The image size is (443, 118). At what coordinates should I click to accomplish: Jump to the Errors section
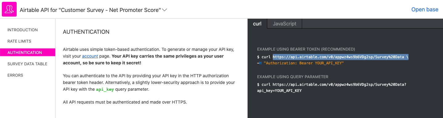[x=15, y=75]
